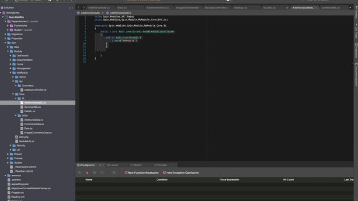The height and width of the screenshot is (201, 358).
Task: Open the AdditionalDataBL class breadcrumb
Action: (89, 13)
